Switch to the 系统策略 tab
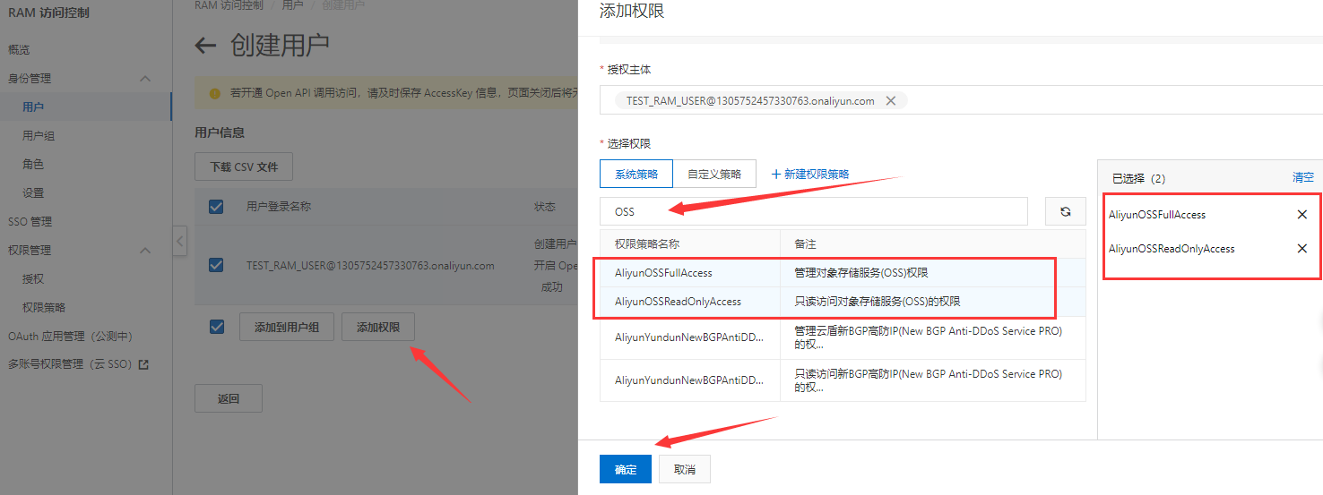Screen dimensions: 1323x495 coord(636,174)
